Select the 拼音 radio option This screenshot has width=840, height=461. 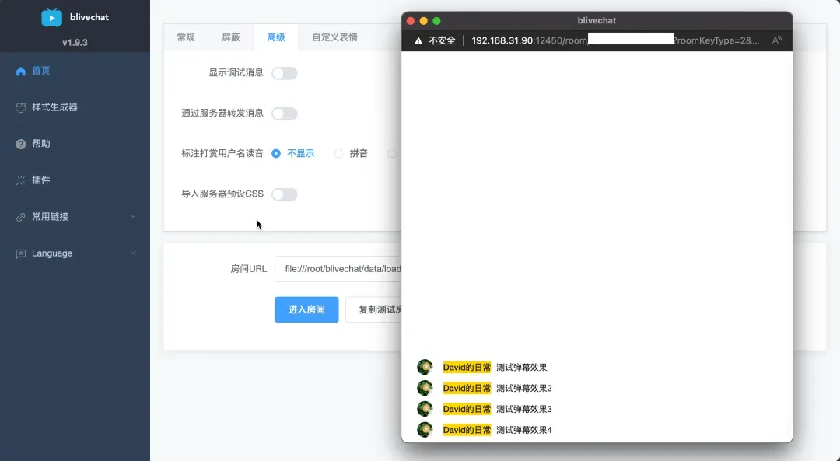(x=338, y=154)
